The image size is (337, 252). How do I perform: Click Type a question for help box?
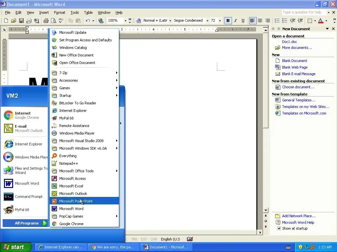[304, 12]
